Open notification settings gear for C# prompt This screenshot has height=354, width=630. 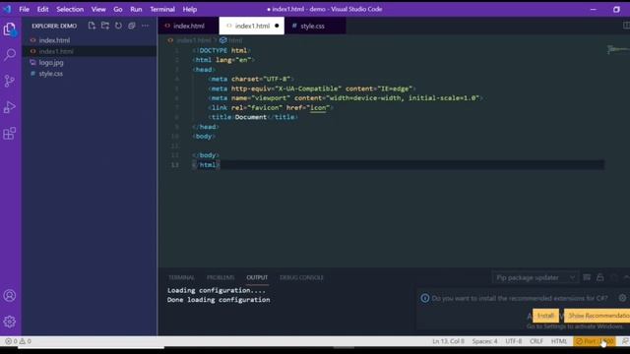pos(622,298)
